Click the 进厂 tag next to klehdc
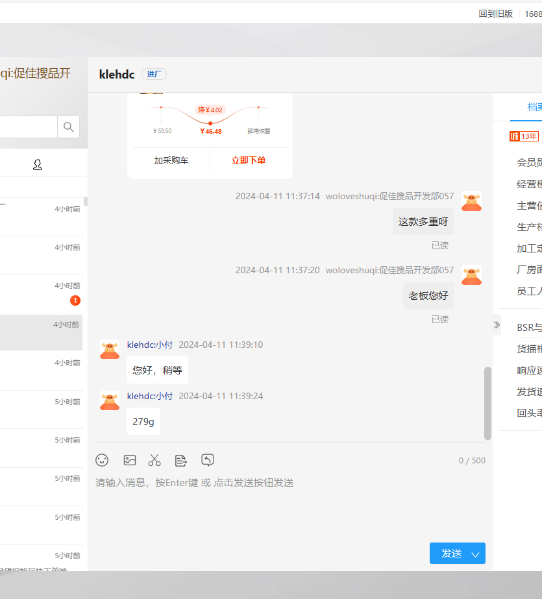This screenshot has width=542, height=599. 154,74
